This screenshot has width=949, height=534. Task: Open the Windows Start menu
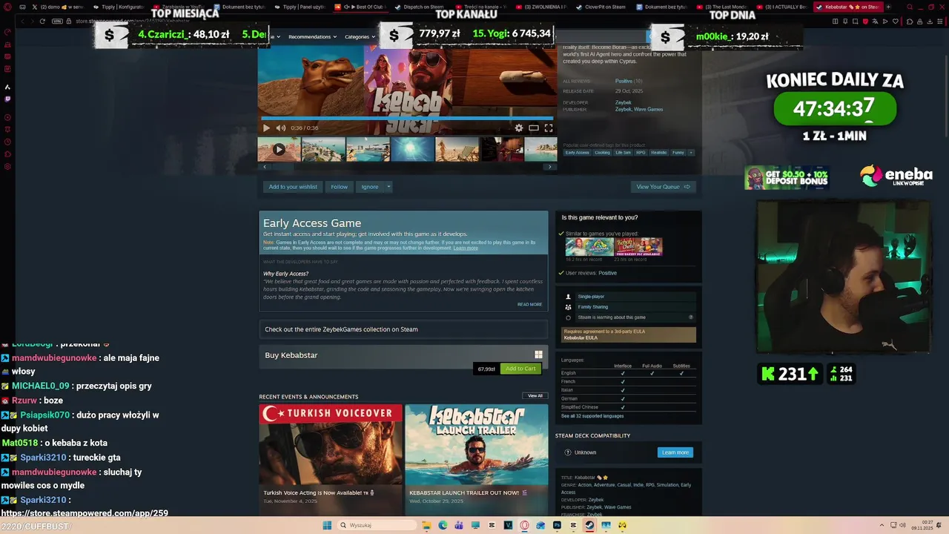point(327,525)
